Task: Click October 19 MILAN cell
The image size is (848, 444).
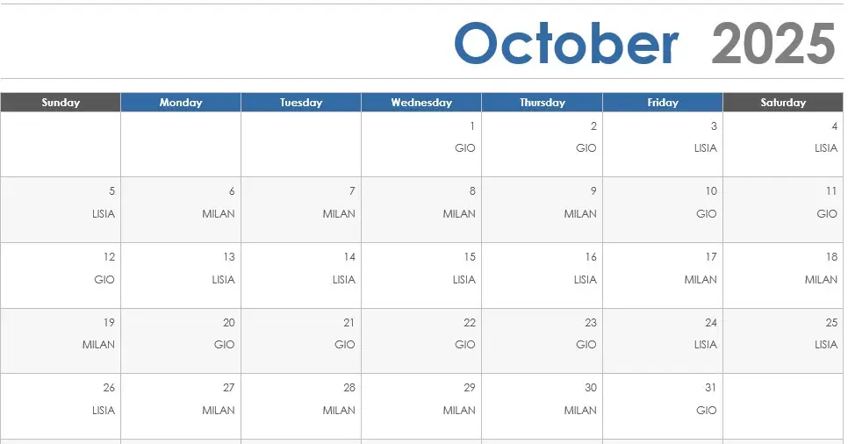Action: coord(61,341)
